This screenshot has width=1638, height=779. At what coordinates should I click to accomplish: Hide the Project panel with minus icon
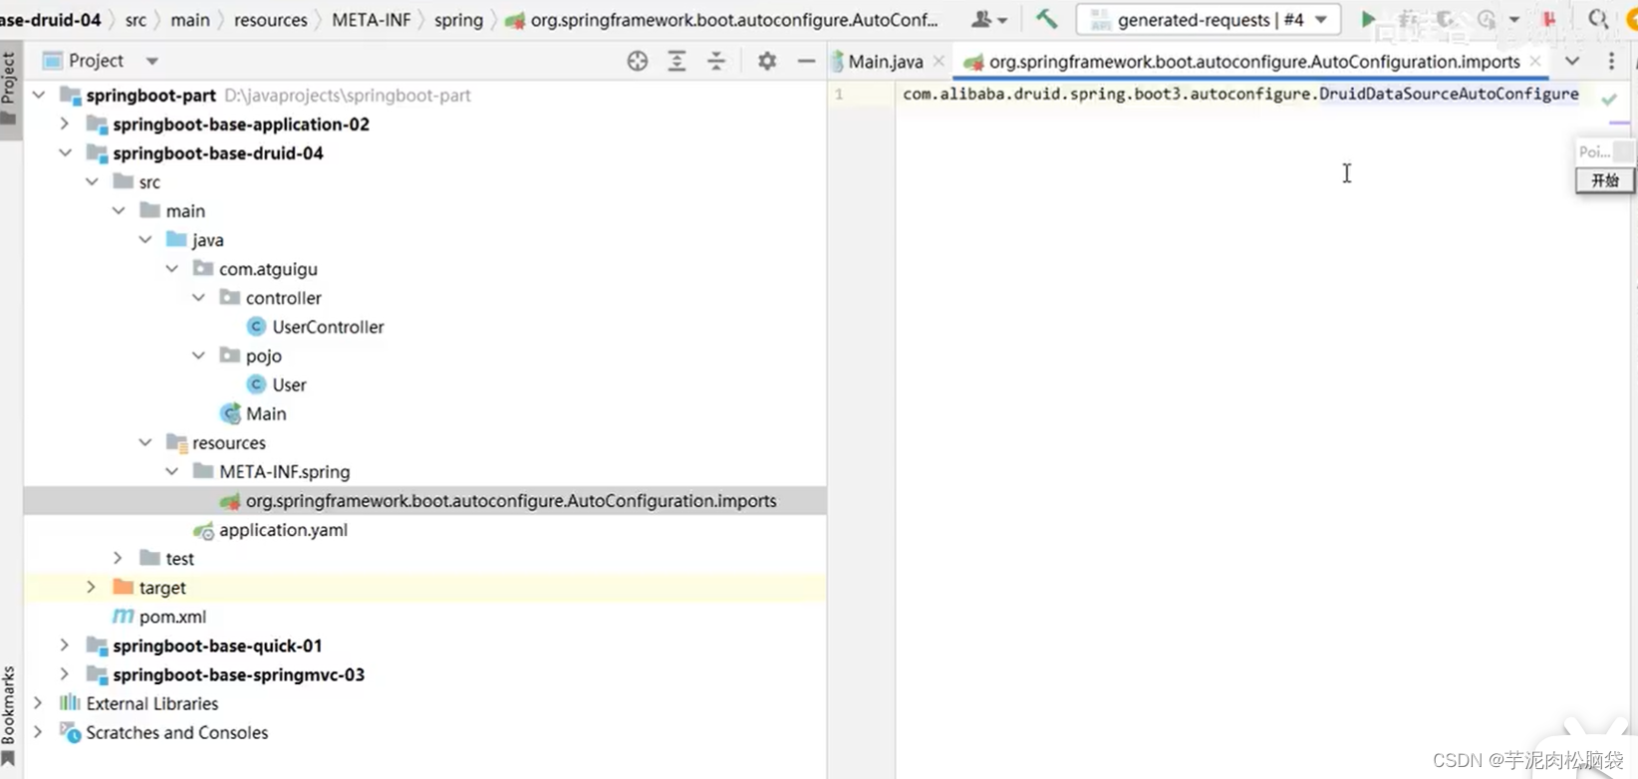(806, 61)
